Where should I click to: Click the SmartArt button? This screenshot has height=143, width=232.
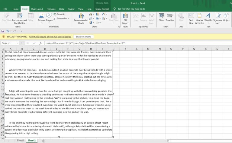click(x=59, y=14)
